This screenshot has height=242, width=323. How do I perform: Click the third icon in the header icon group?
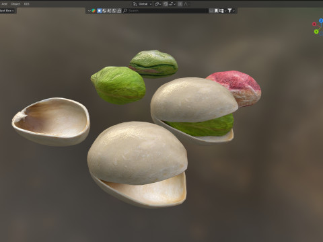pyautogui.click(x=109, y=11)
